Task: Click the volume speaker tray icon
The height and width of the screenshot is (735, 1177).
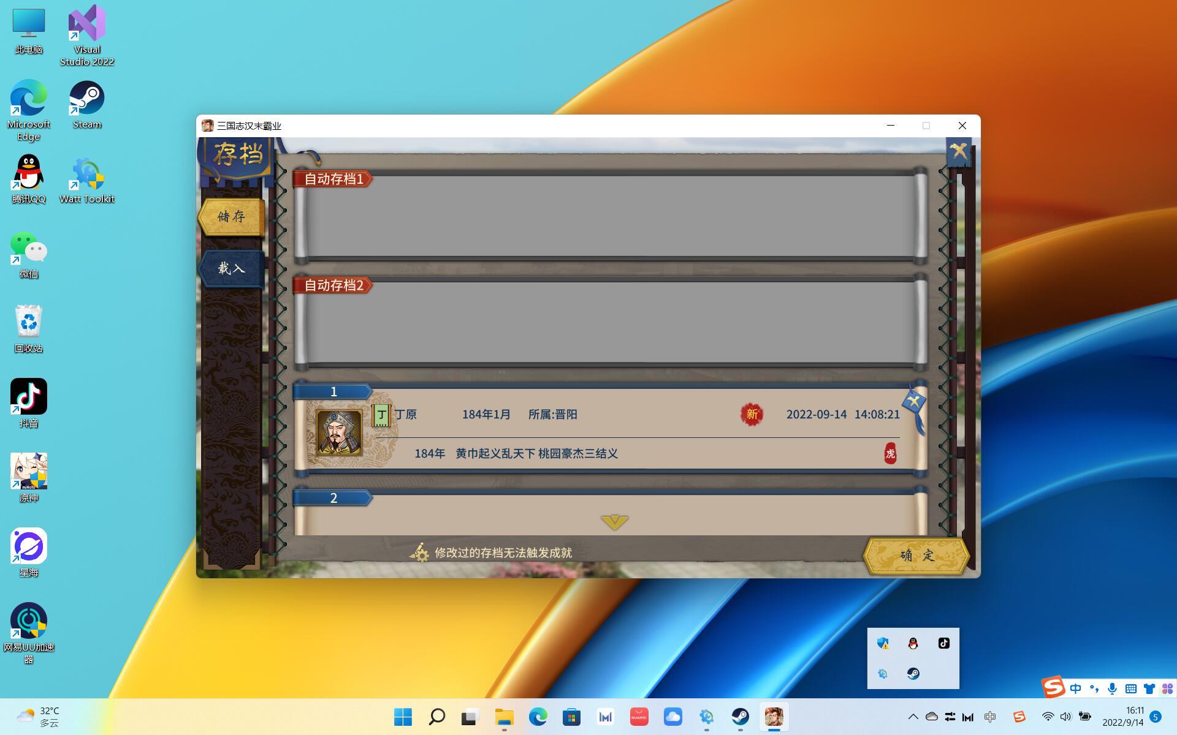Action: pos(1065,717)
